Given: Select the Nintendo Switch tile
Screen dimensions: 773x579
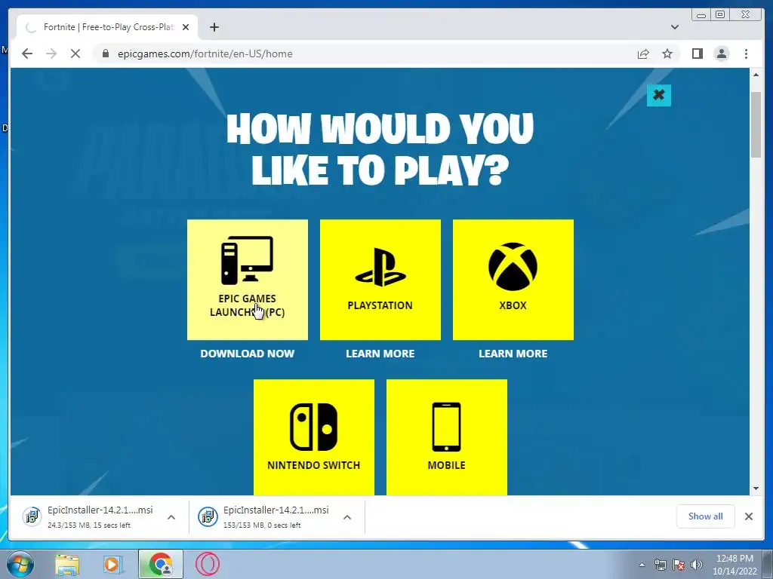Looking at the screenshot, I should 314,437.
